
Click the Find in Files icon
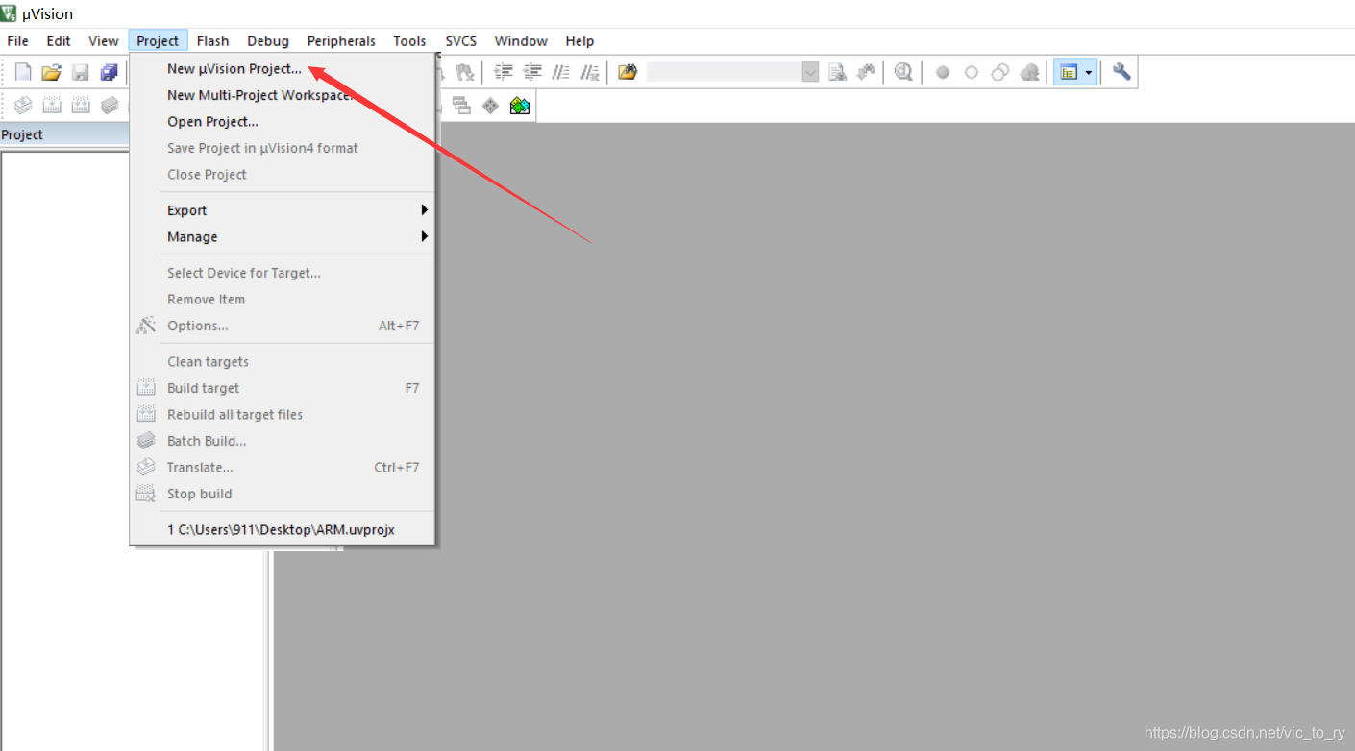[628, 72]
